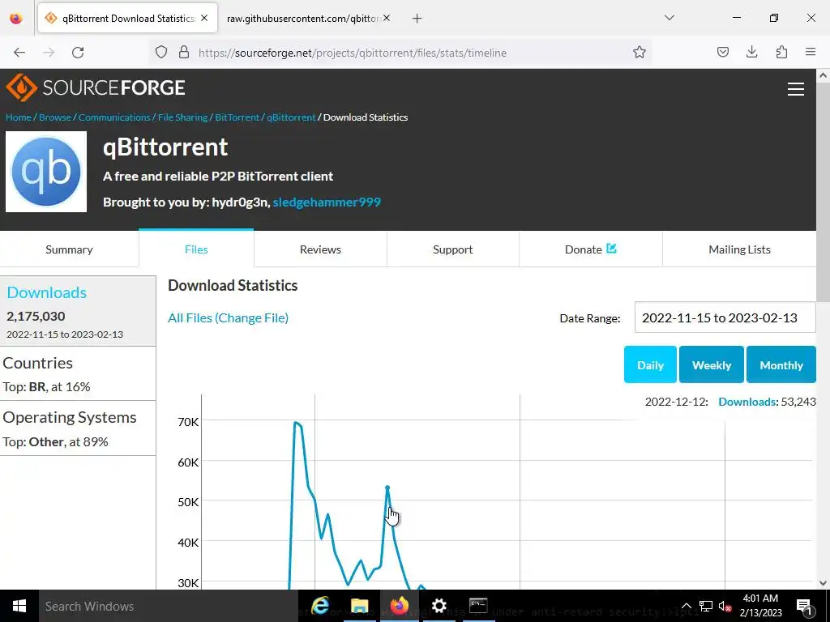Open the SourceForge hamburger menu
The width and height of the screenshot is (830, 622).
click(x=796, y=89)
